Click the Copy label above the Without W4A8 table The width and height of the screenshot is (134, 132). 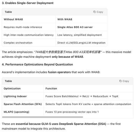pos(100,12)
